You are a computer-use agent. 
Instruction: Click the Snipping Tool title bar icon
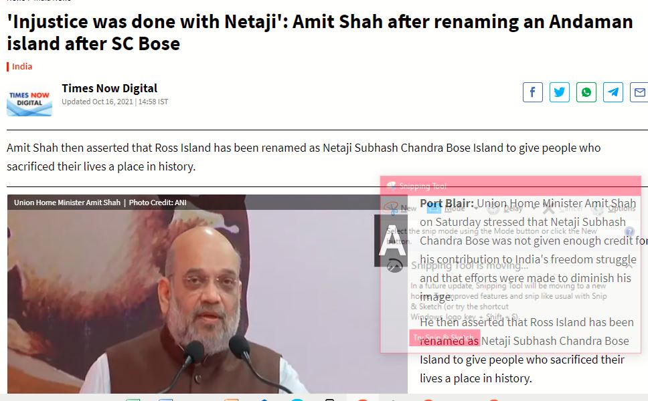click(x=391, y=186)
